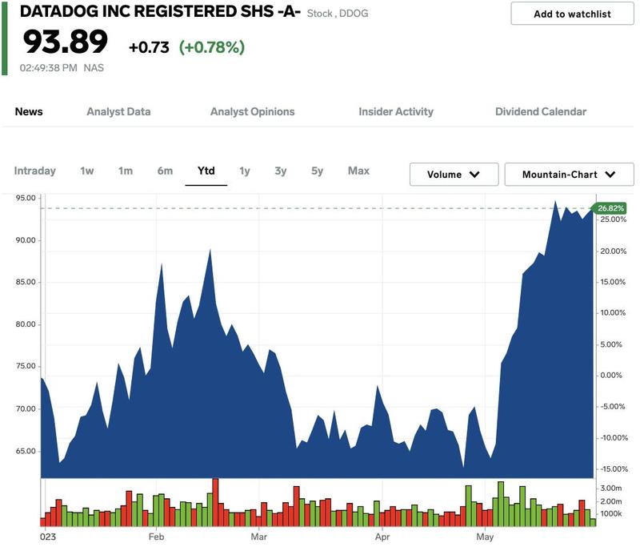Click the (+0.78%) percent change
The image size is (640, 555).
[212, 47]
